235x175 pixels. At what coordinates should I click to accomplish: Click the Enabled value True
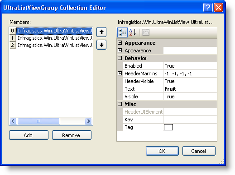coord(190,66)
